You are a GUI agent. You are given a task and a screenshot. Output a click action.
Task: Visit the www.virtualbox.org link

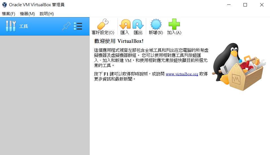point(182,74)
